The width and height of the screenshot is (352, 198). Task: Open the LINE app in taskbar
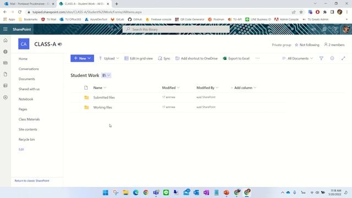166,193
